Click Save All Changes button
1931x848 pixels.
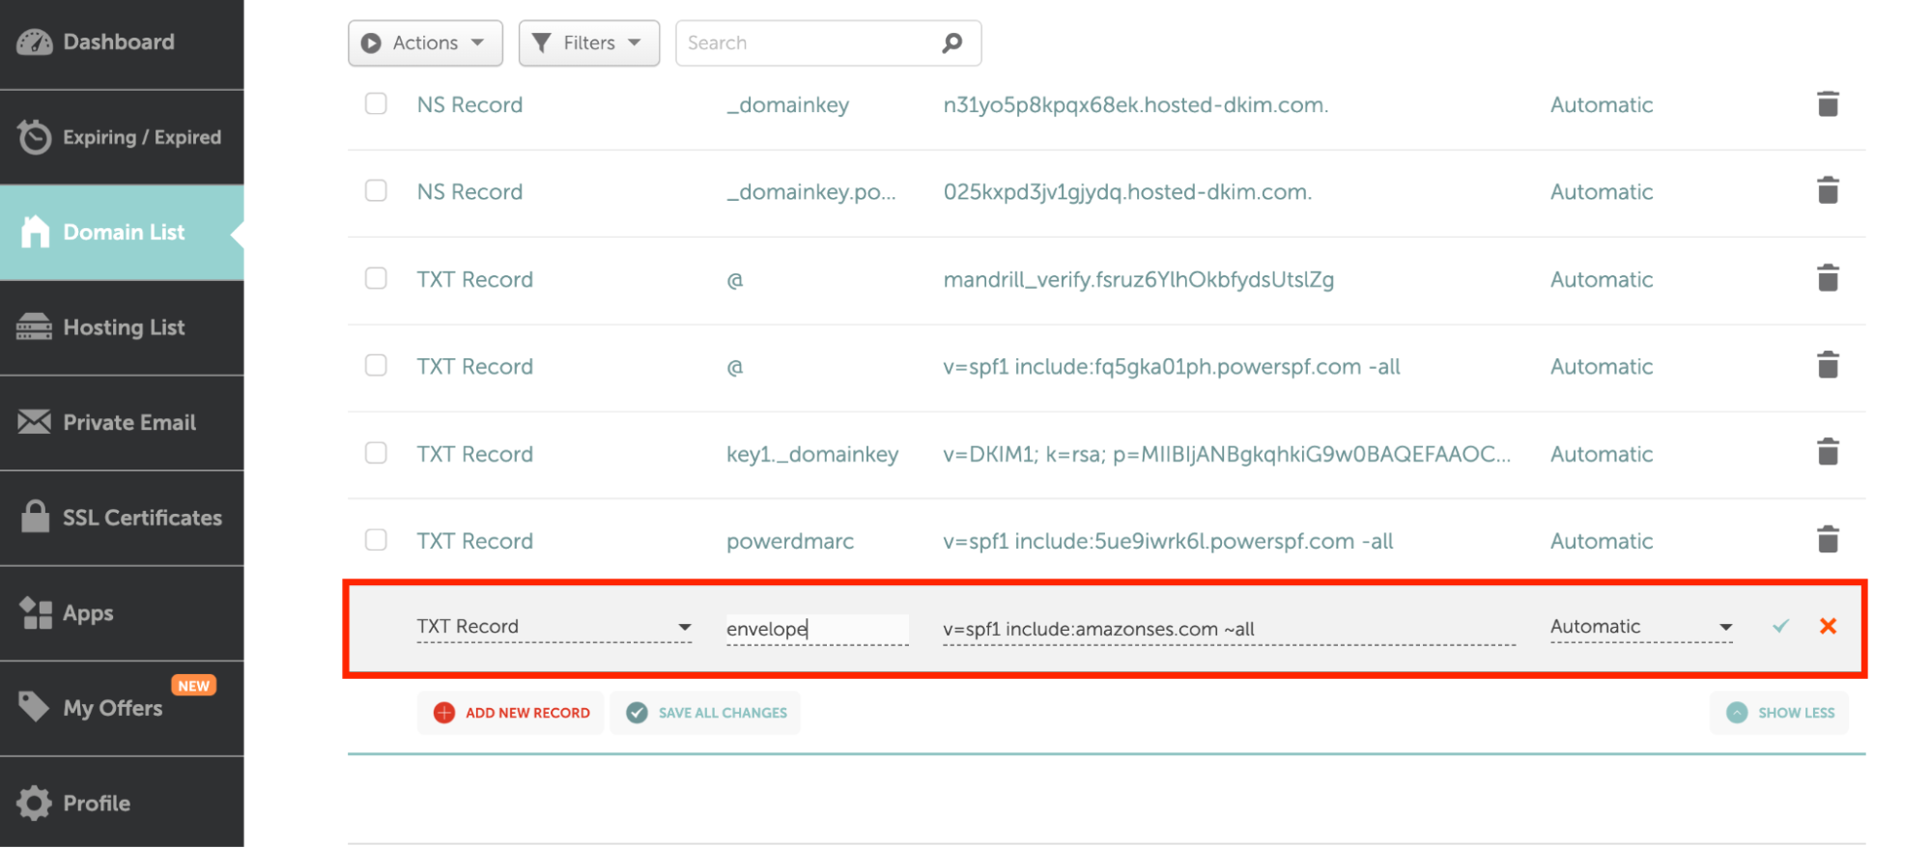(706, 713)
